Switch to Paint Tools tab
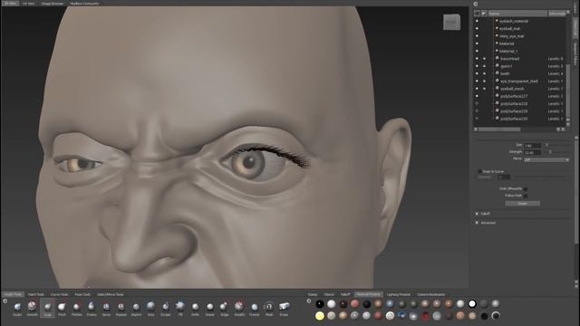The image size is (580, 326). (x=36, y=294)
